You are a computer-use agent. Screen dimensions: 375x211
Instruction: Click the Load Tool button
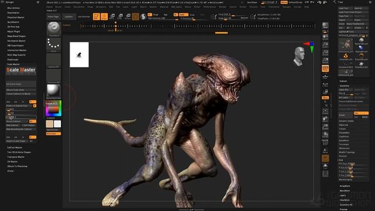click(345, 8)
